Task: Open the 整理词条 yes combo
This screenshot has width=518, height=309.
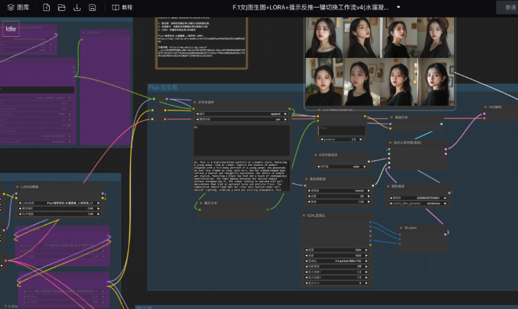Action: coord(242,119)
